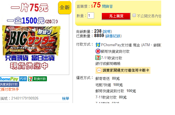Click the red 馬上購買 buy now button
The width and height of the screenshot is (175, 115).
tap(116, 16)
